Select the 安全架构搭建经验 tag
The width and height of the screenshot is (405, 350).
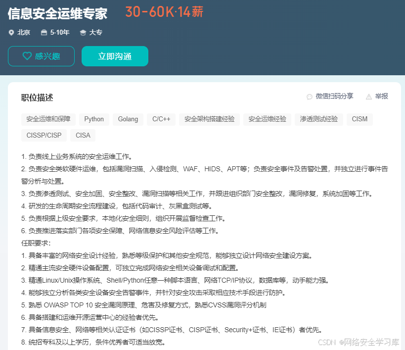[210, 119]
